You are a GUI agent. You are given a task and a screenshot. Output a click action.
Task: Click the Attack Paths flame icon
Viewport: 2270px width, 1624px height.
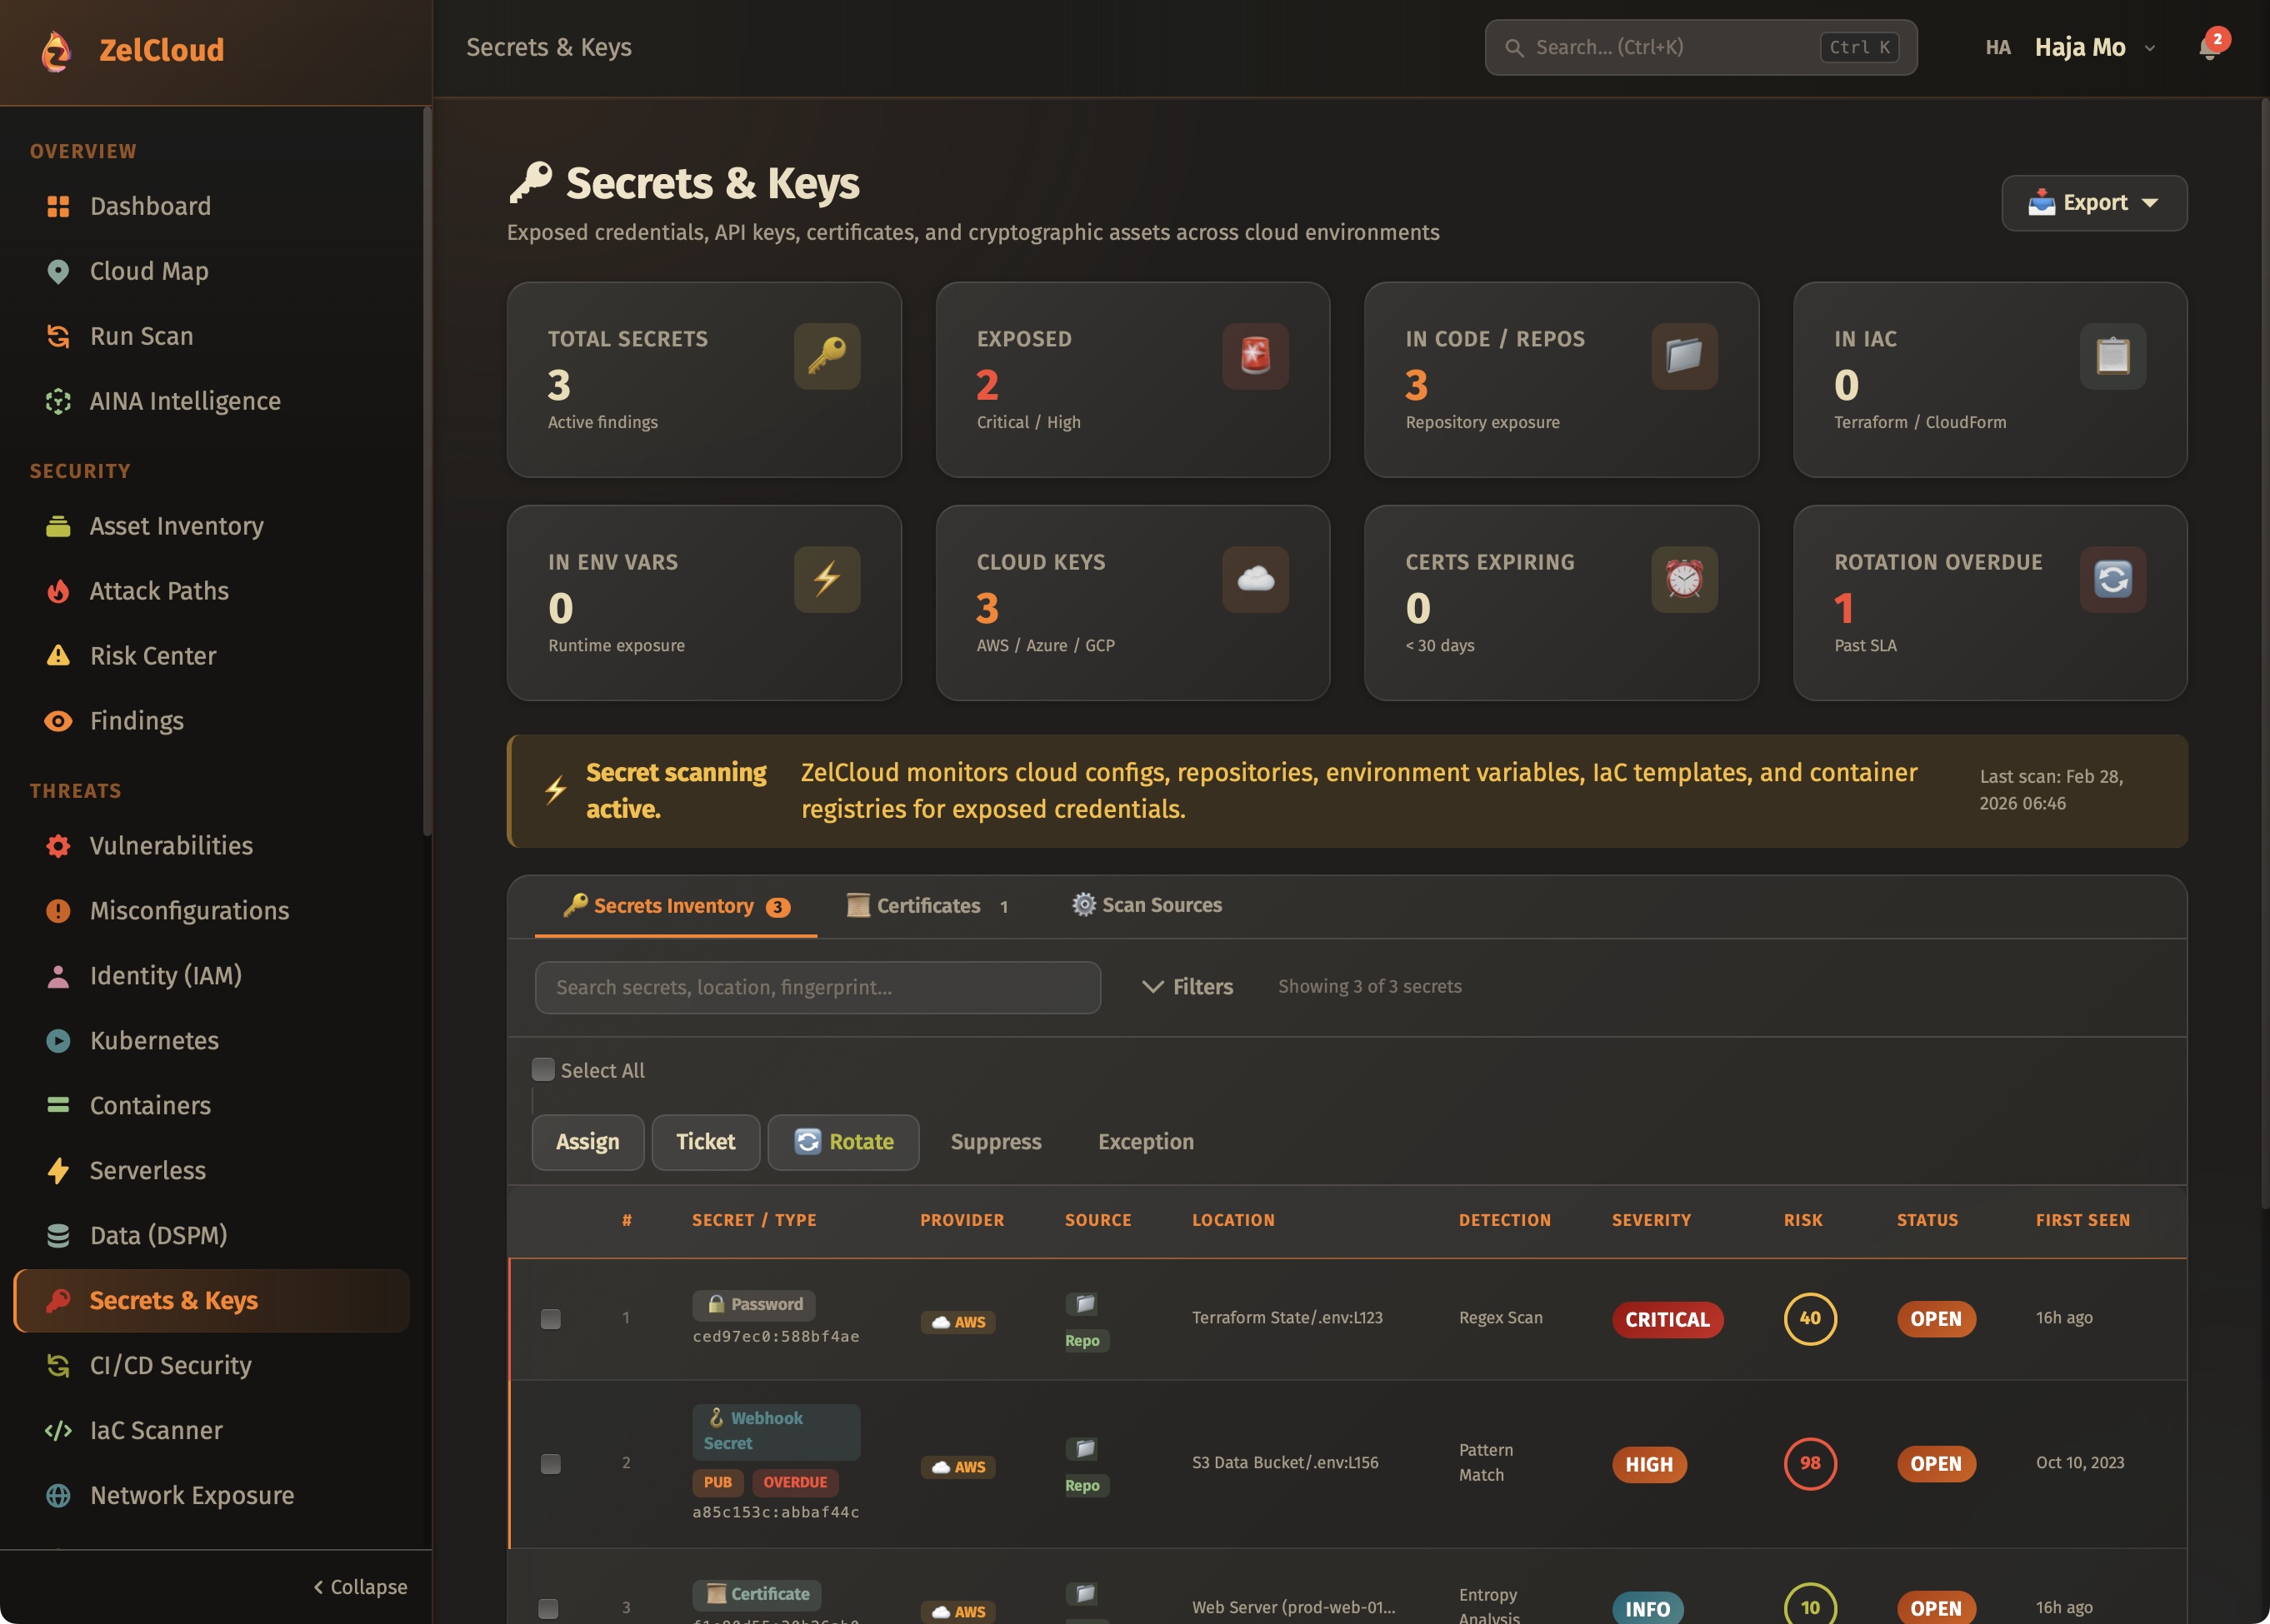pyautogui.click(x=58, y=591)
